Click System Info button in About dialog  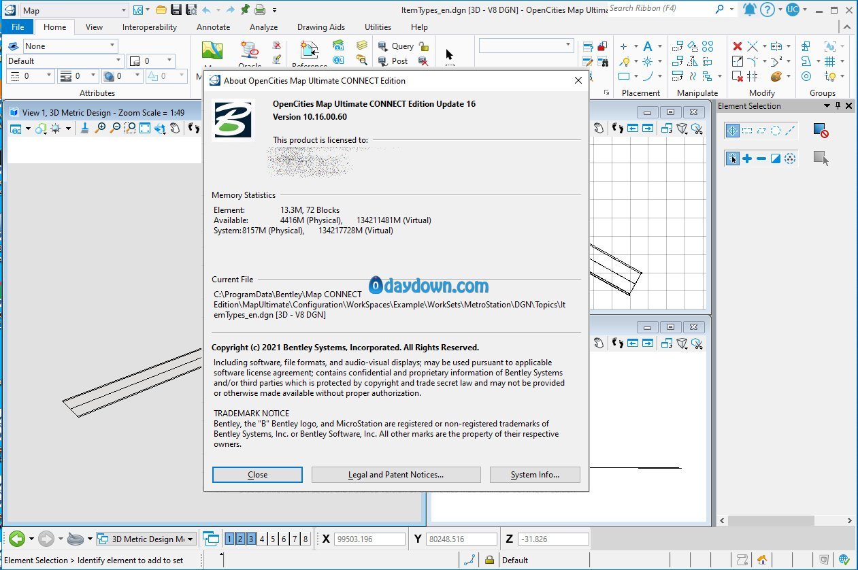click(x=535, y=475)
